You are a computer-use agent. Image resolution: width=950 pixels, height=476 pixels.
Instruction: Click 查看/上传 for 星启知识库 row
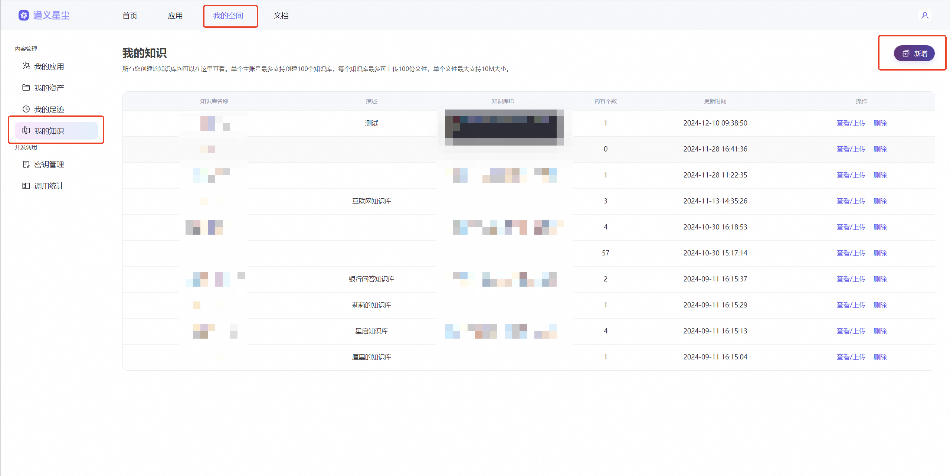pyautogui.click(x=851, y=331)
